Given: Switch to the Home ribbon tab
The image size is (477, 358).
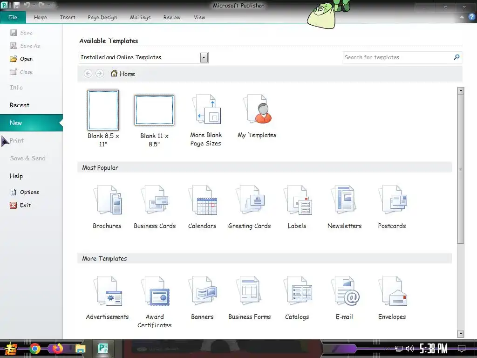Looking at the screenshot, I should (41, 17).
